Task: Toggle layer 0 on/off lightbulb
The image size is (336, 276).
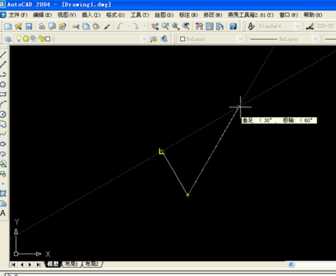Action: [19, 39]
